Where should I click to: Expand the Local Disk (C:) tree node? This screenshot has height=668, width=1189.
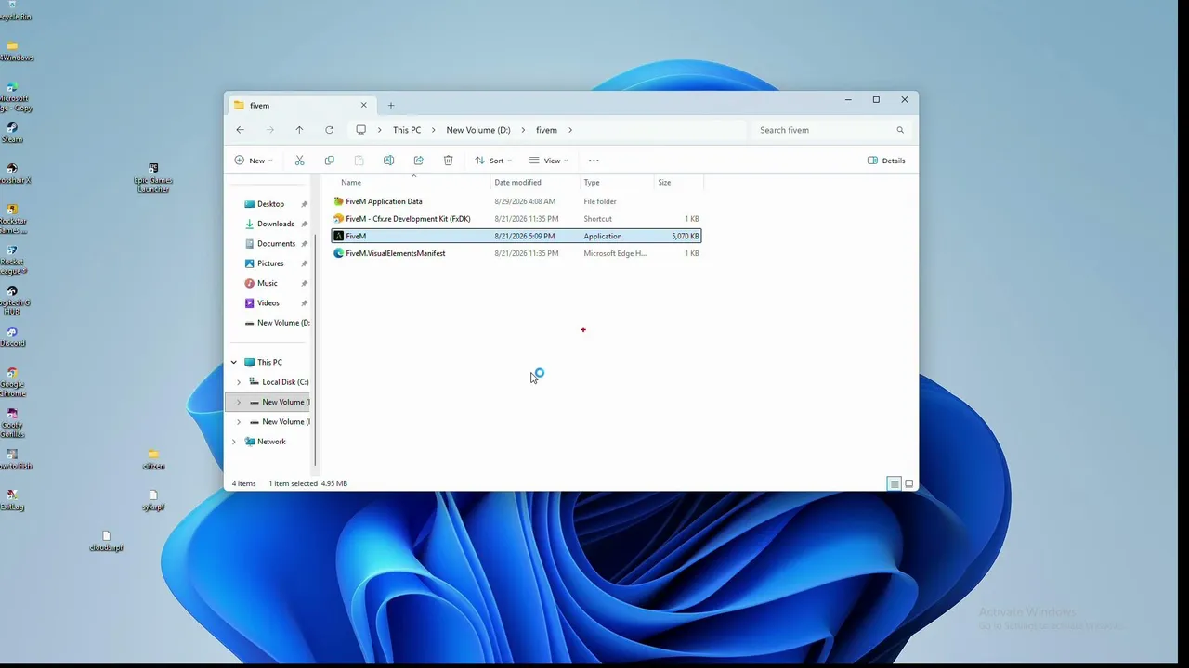pos(239,382)
